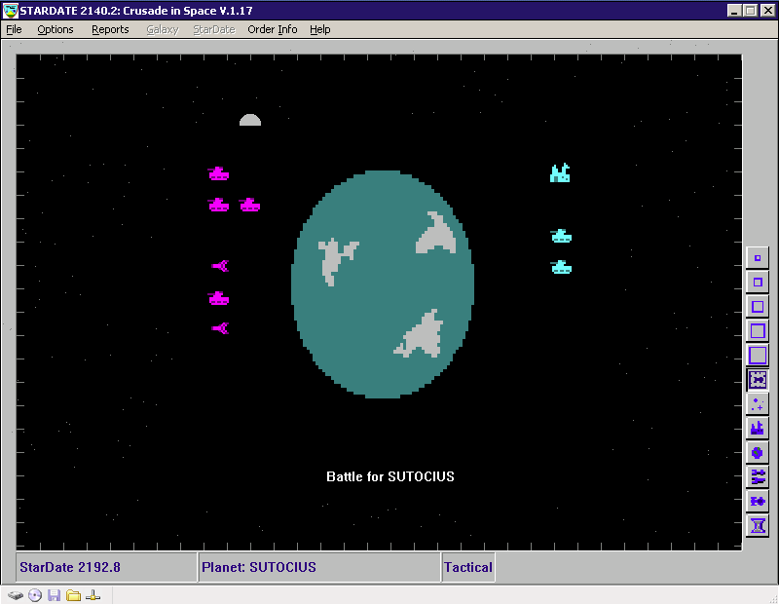779x605 pixels.
Task: Open the Order Info menu
Action: (x=273, y=29)
